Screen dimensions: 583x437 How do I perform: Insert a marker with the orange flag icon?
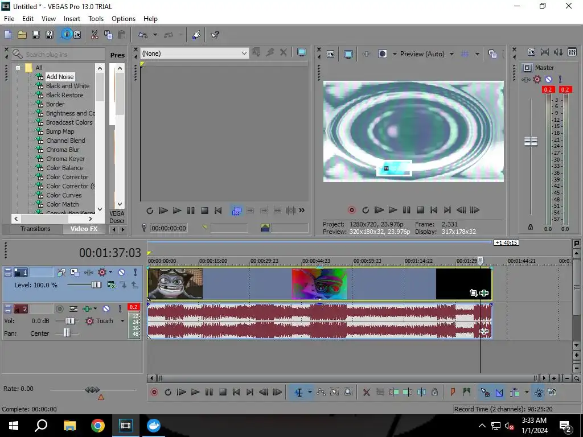(453, 392)
